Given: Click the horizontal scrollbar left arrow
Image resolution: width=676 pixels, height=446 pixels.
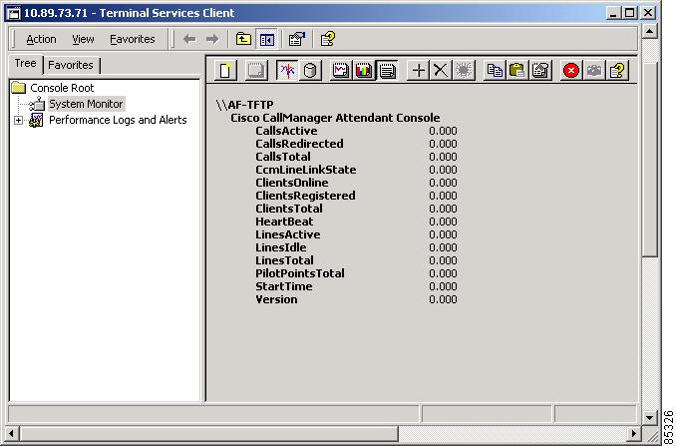Looking at the screenshot, I should coord(11,433).
